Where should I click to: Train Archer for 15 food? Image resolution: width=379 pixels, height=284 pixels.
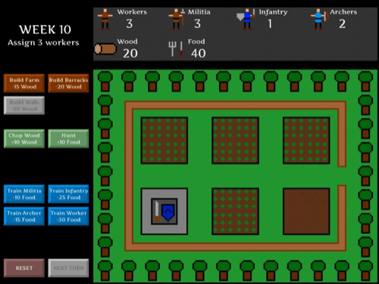coord(24,216)
